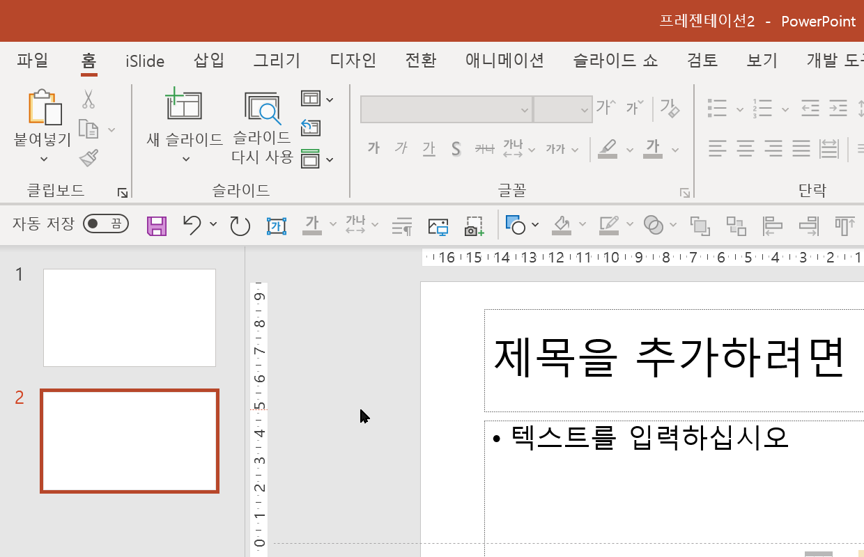Open the undo history dropdown arrow
The width and height of the screenshot is (864, 557).
click(x=213, y=224)
